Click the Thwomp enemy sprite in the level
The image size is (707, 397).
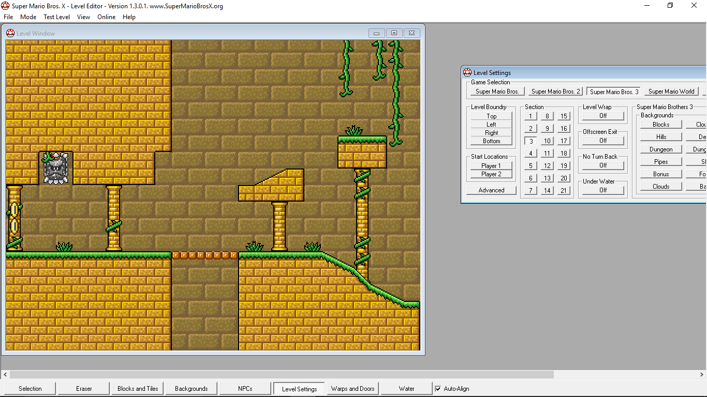pyautogui.click(x=55, y=168)
